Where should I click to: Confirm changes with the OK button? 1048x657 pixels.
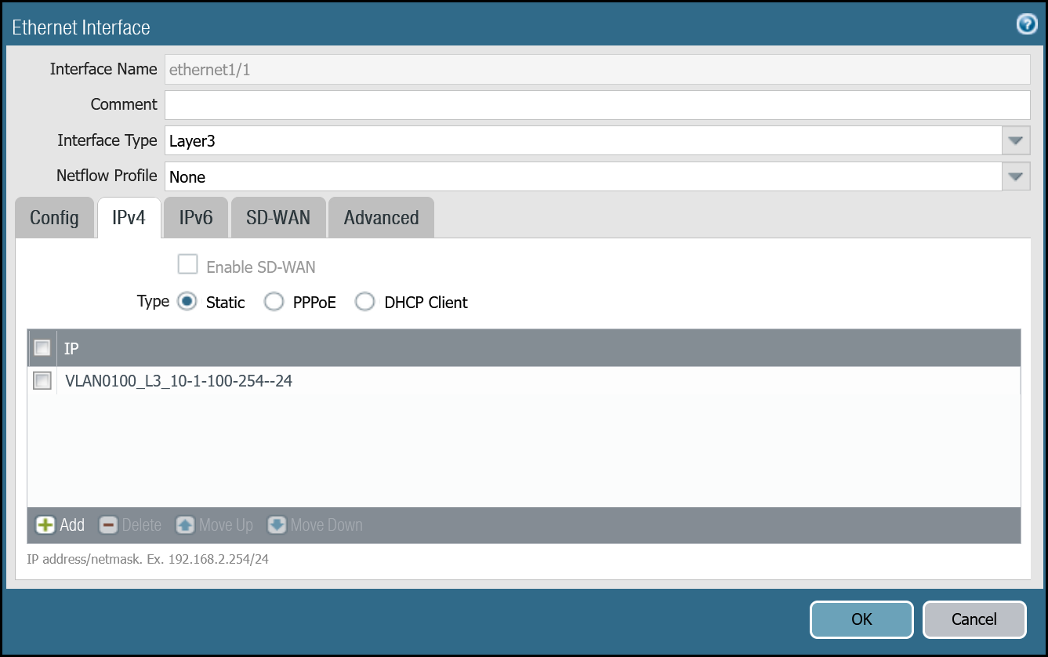[x=861, y=619]
